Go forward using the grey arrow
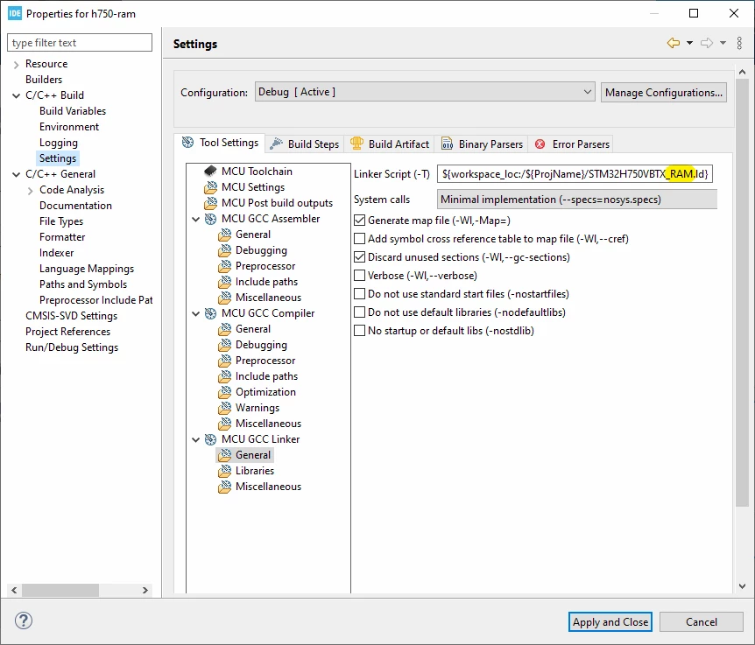Image resolution: width=755 pixels, height=645 pixels. coord(706,43)
